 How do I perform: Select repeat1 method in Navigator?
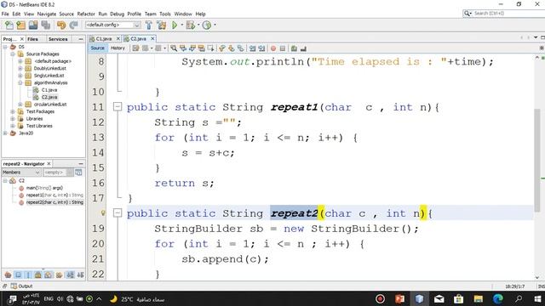(x=54, y=195)
